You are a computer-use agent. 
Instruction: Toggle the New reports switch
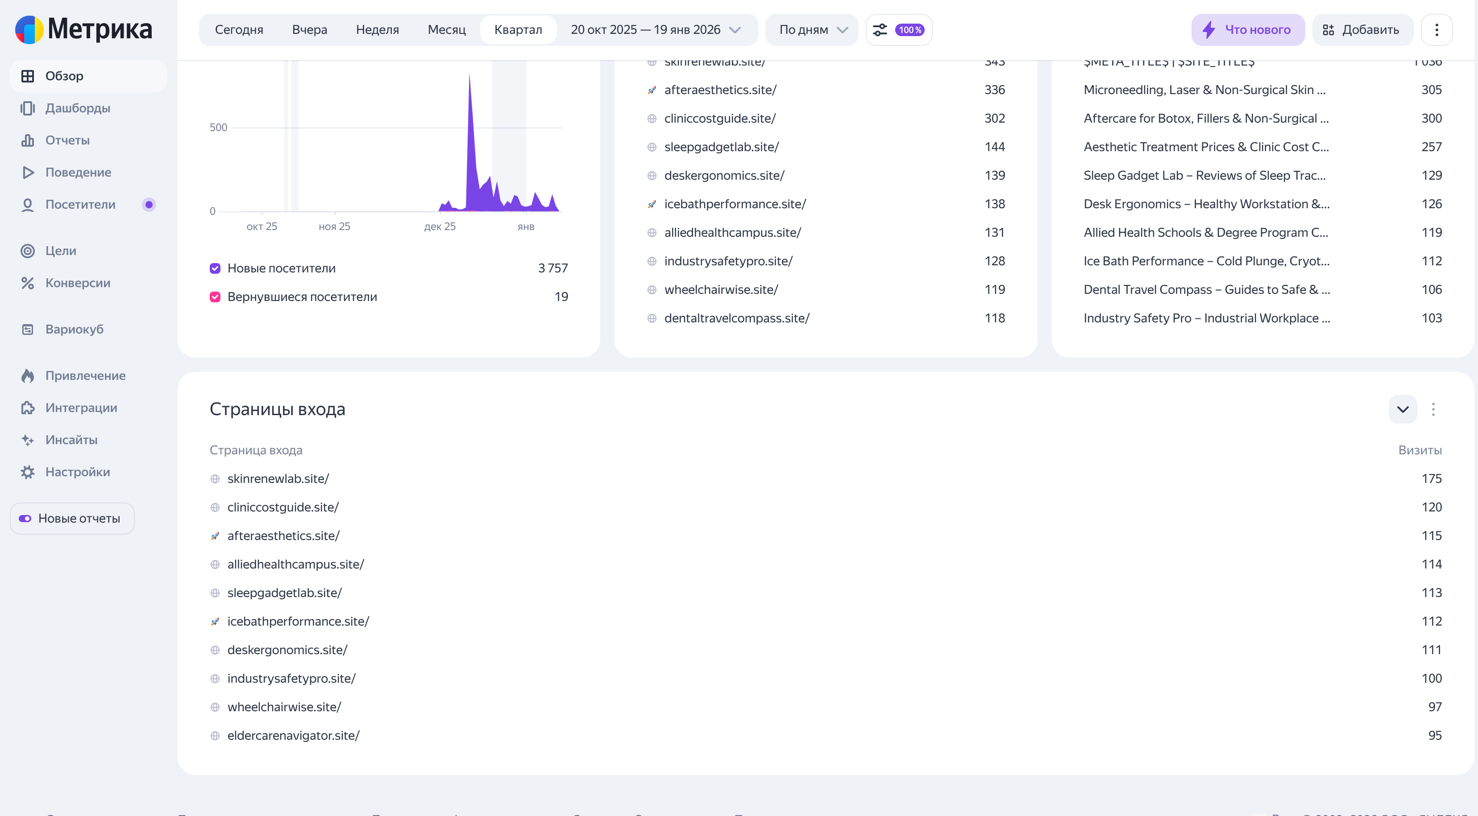pyautogui.click(x=25, y=519)
